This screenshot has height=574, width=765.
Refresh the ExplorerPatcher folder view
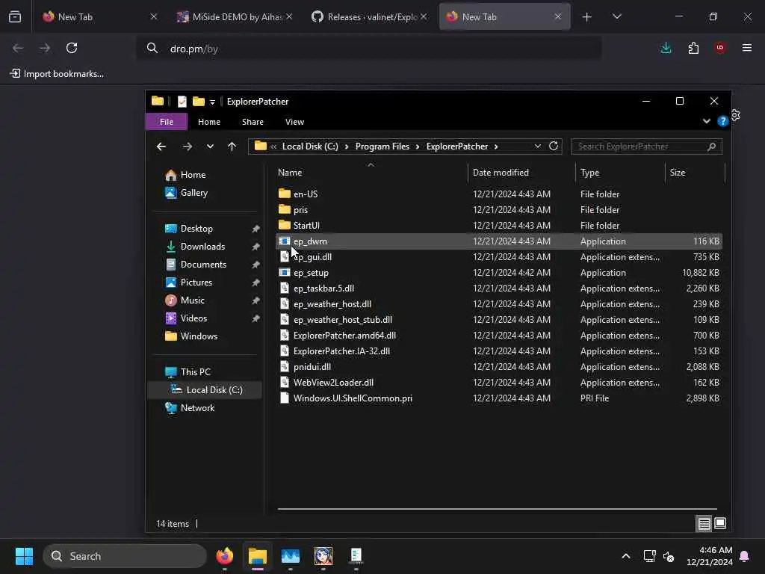coord(554,146)
